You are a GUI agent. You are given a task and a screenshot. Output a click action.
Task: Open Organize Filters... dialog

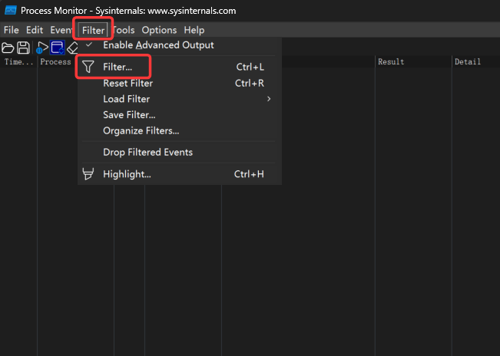[x=141, y=130]
